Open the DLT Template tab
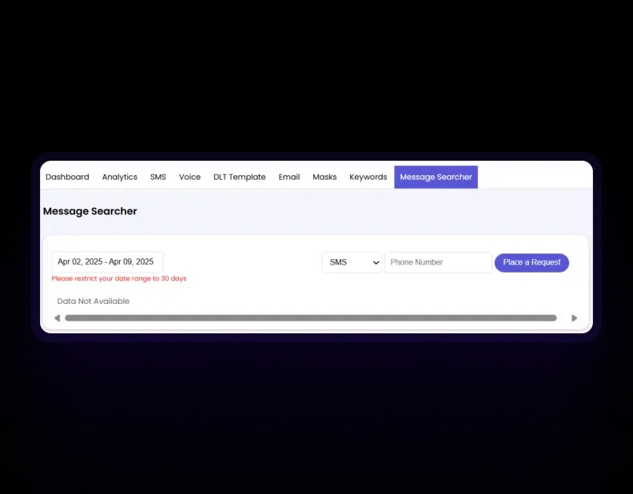The width and height of the screenshot is (633, 494). click(x=239, y=177)
